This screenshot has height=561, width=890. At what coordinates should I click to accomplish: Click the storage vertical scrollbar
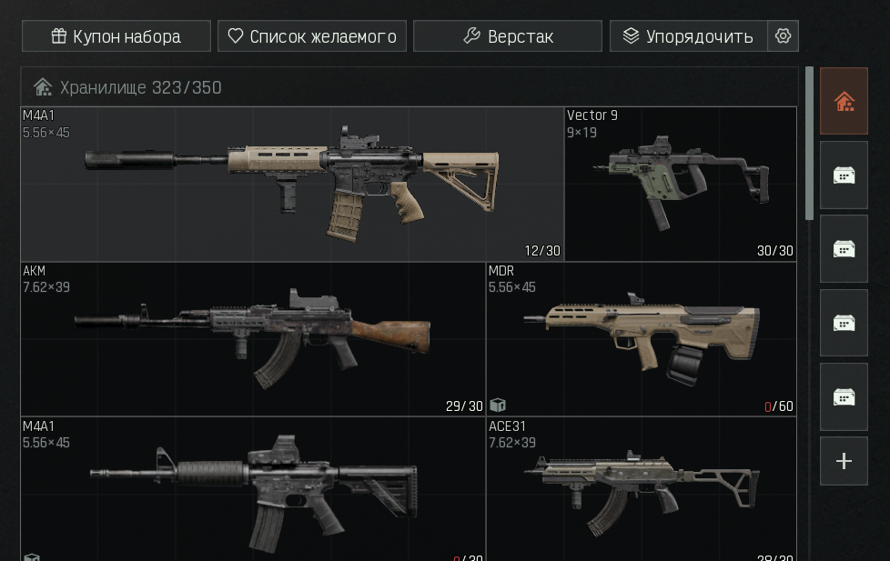809,144
